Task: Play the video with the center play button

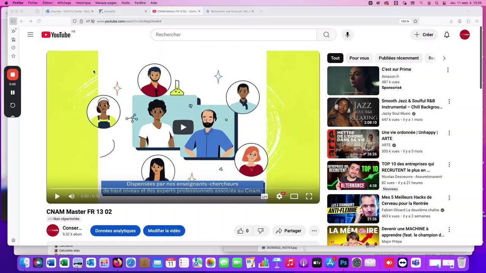Action: coord(183,127)
